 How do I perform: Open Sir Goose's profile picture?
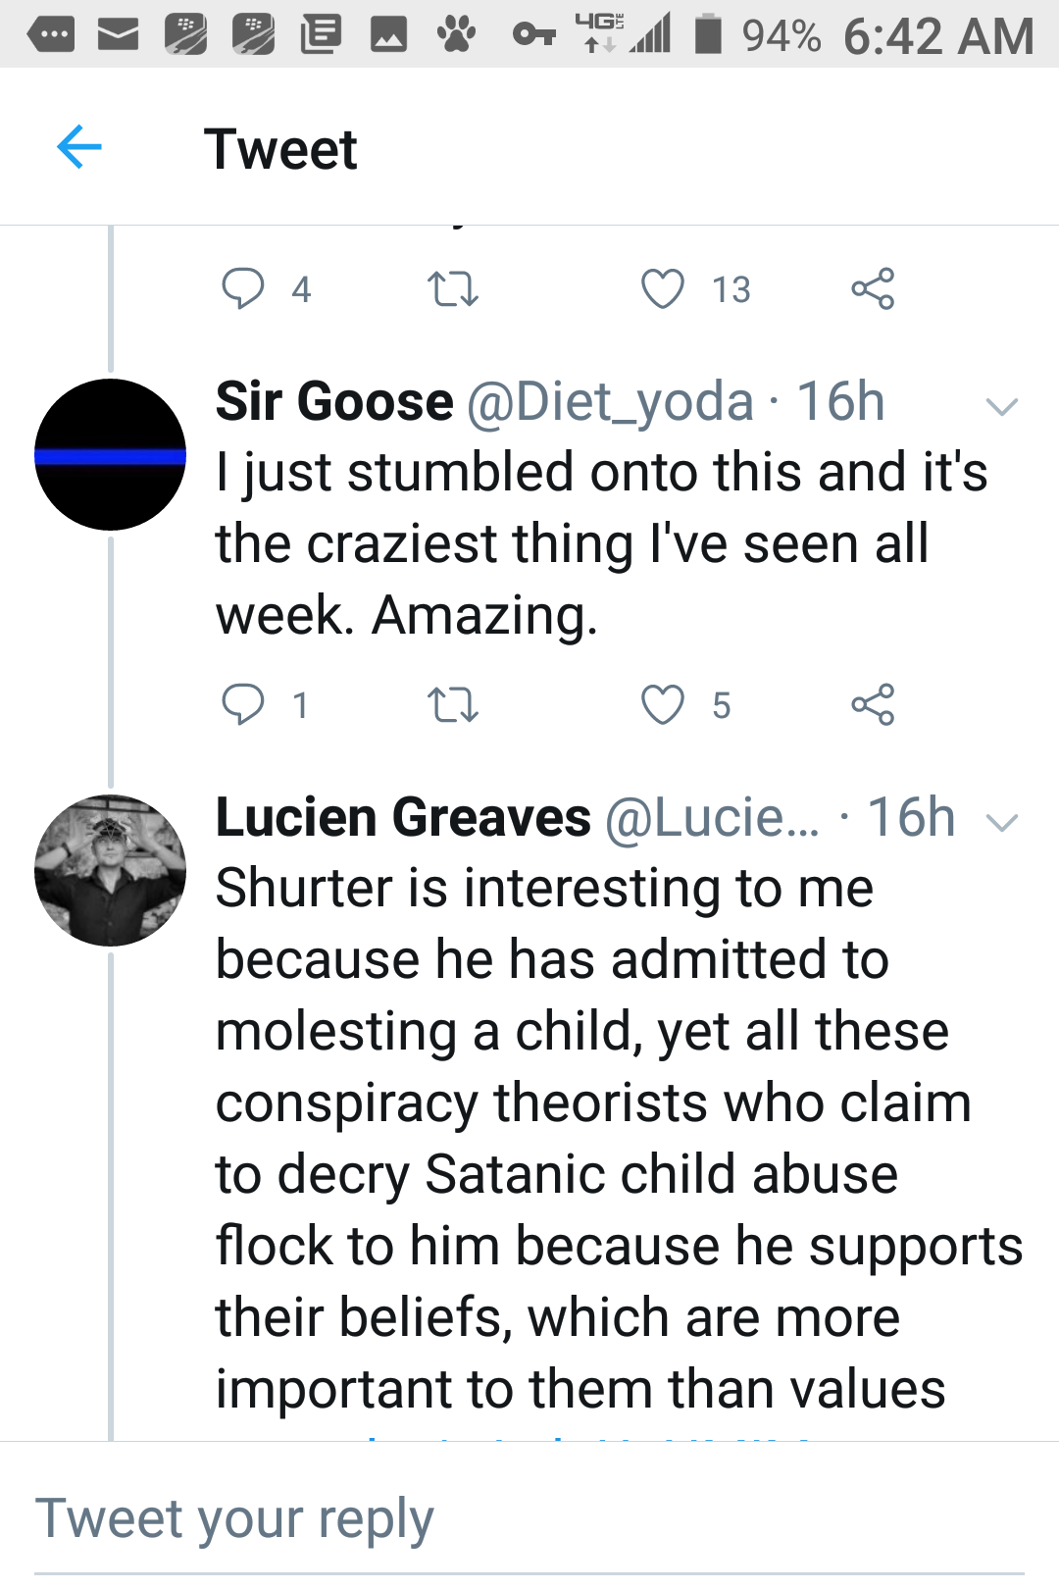[110, 455]
